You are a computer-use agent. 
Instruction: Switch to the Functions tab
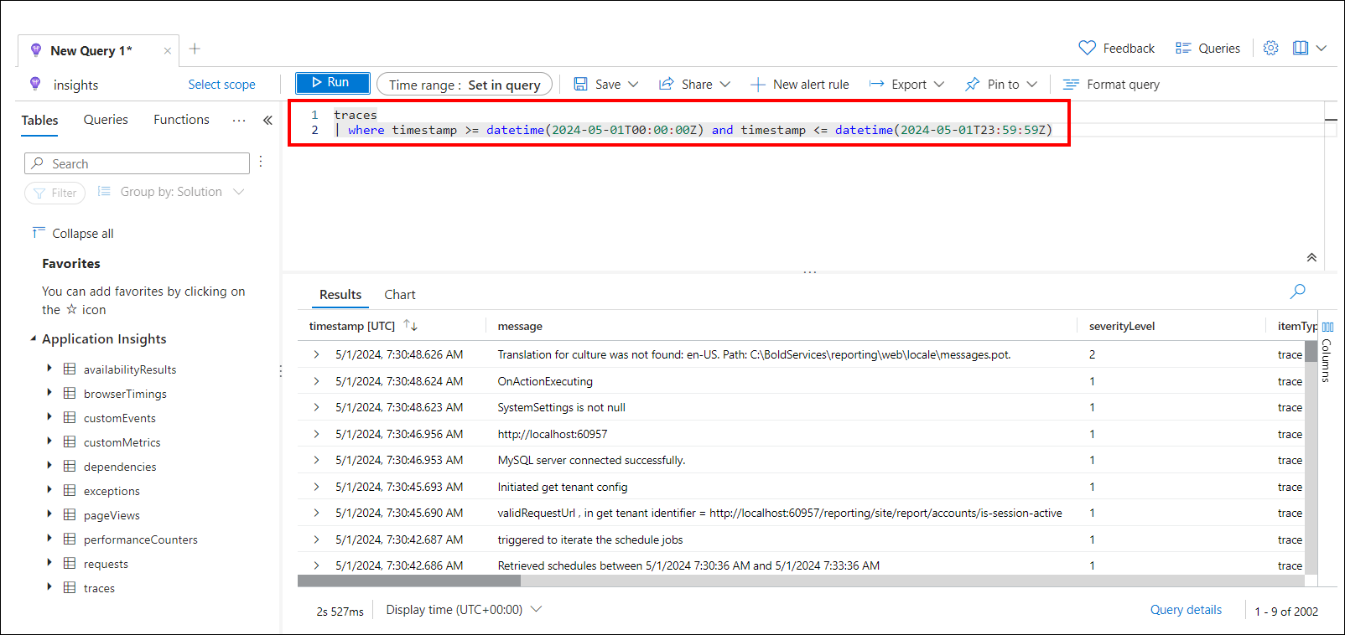(x=181, y=120)
